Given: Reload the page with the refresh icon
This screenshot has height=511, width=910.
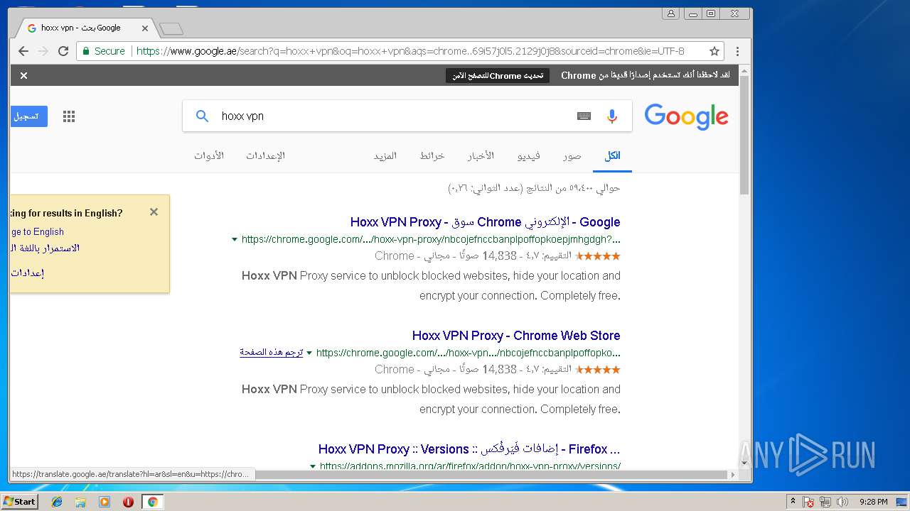Looking at the screenshot, I should [x=63, y=51].
